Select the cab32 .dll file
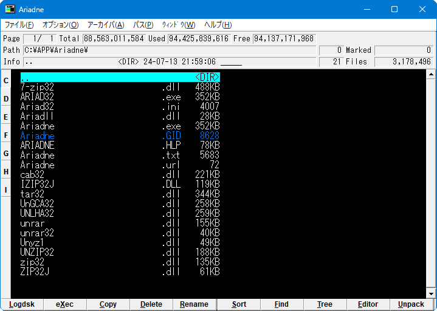The image size is (437, 311). pos(120,174)
